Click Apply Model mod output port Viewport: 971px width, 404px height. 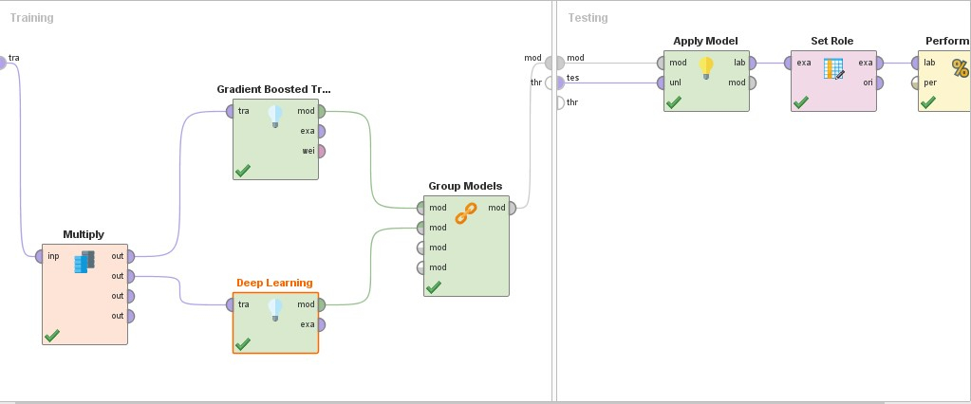tap(753, 83)
